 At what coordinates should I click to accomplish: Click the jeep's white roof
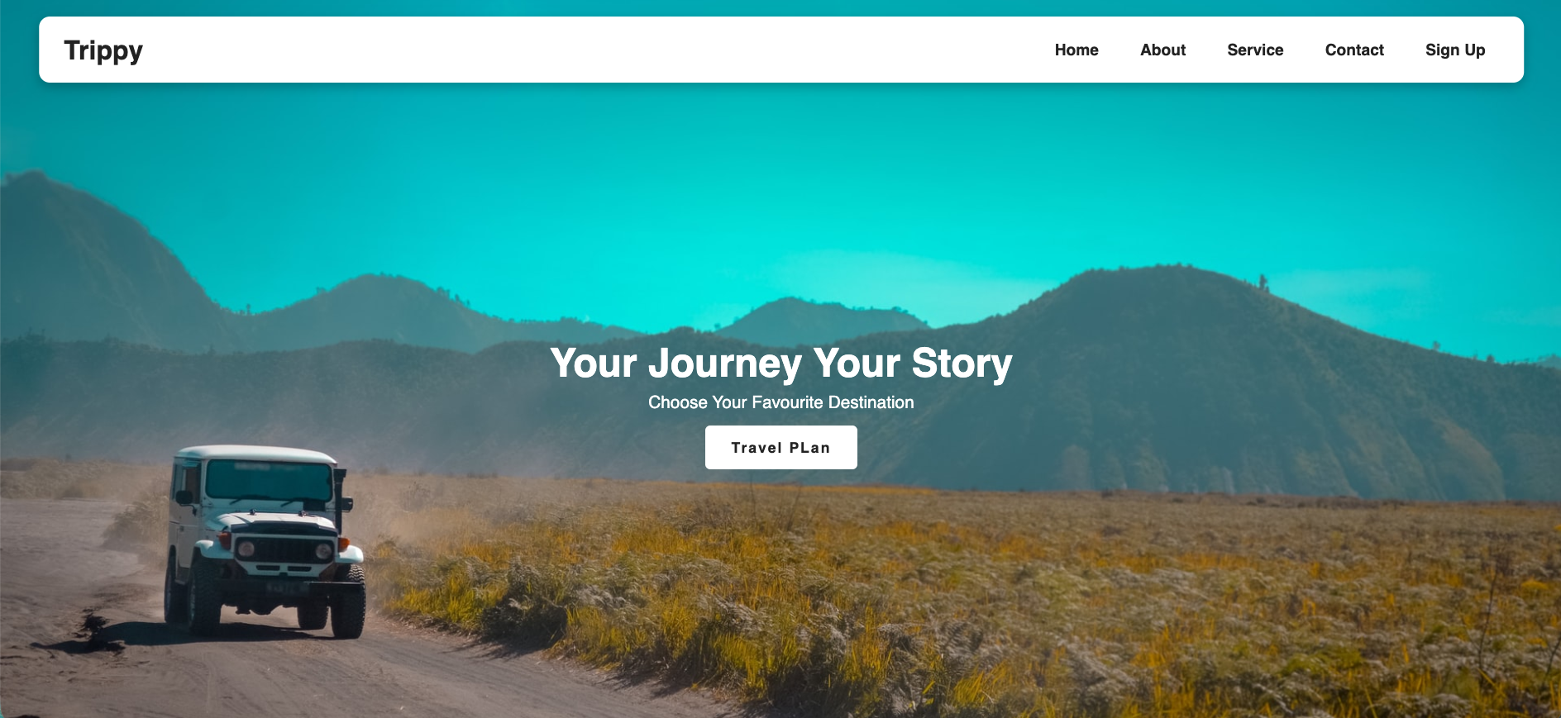point(256,454)
